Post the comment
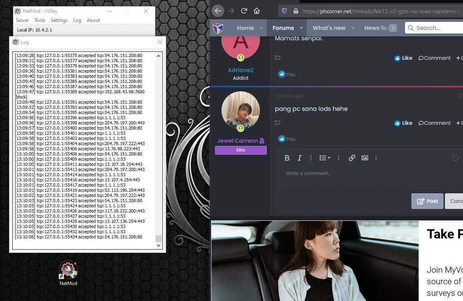Viewport: 463px width, 301px height. pos(427,201)
